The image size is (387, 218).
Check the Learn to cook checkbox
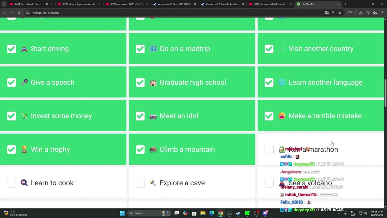pos(11,183)
